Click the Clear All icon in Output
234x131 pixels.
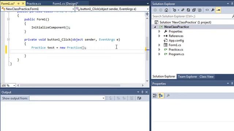point(132,98)
